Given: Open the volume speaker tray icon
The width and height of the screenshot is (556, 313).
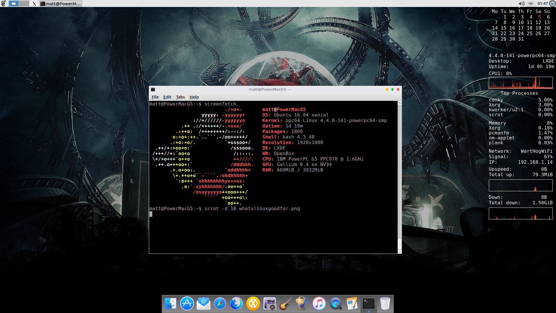Looking at the screenshot, I should pyautogui.click(x=522, y=3).
